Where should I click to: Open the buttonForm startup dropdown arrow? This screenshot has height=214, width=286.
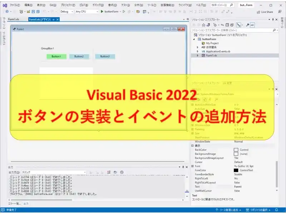120,12
